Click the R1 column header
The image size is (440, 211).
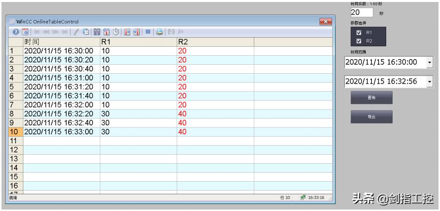[x=138, y=42]
